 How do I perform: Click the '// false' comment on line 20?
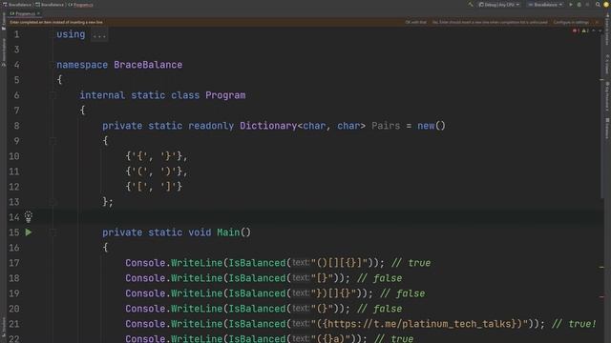(380, 309)
